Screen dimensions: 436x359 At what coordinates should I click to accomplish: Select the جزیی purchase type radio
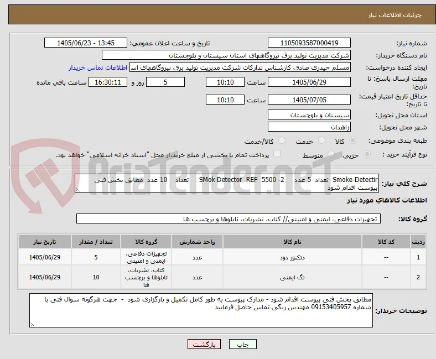pyautogui.click(x=367, y=154)
